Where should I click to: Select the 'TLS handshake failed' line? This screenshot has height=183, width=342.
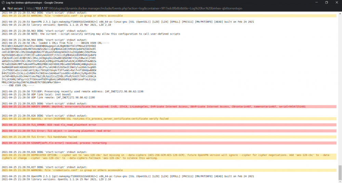click(169, 137)
